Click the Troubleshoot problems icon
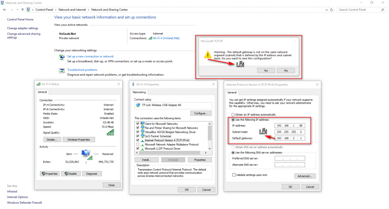The width and height of the screenshot is (389, 209). [x=62, y=71]
